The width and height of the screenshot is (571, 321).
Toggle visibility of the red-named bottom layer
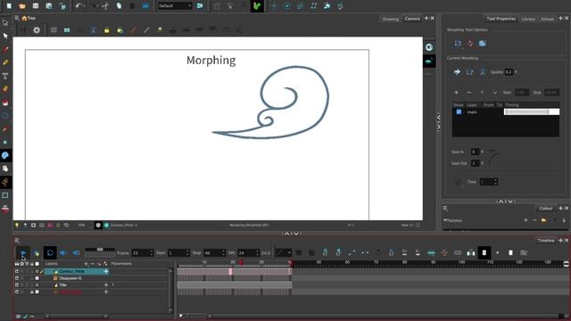pyautogui.click(x=17, y=292)
